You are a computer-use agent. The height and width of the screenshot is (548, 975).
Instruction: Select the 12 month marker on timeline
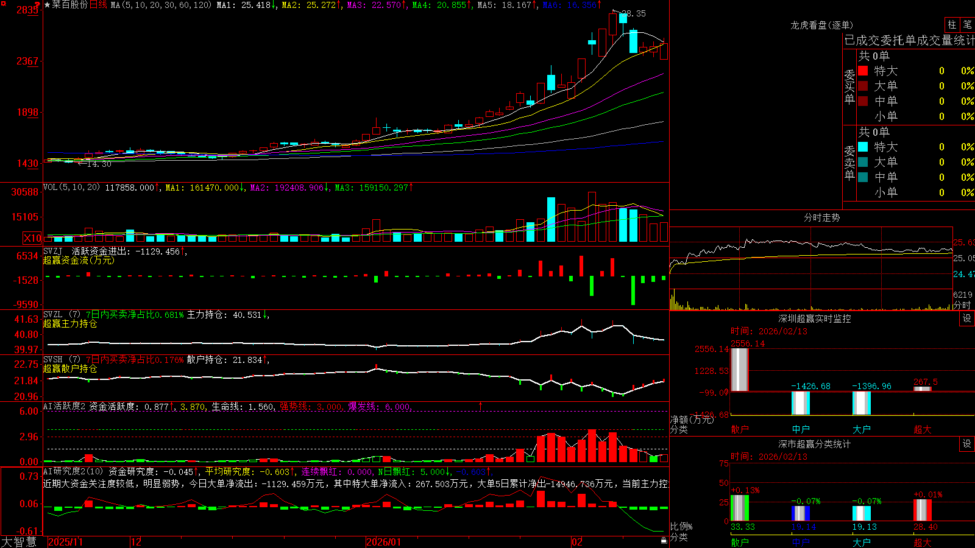pyautogui.click(x=136, y=542)
